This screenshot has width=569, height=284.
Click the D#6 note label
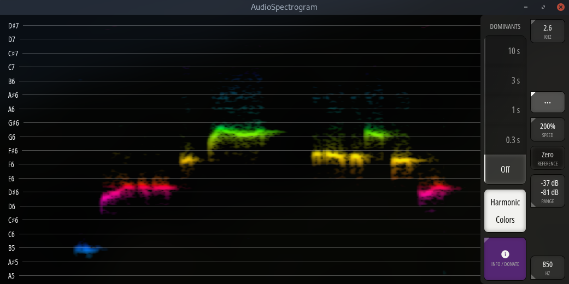click(14, 193)
